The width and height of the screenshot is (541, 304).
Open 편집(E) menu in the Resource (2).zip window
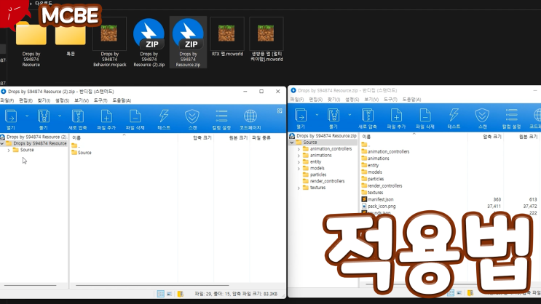point(25,100)
